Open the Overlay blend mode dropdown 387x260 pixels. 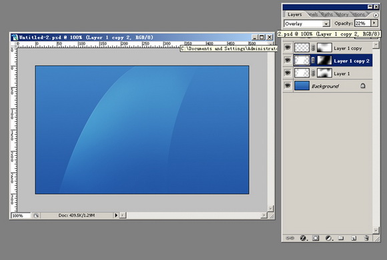coord(326,24)
